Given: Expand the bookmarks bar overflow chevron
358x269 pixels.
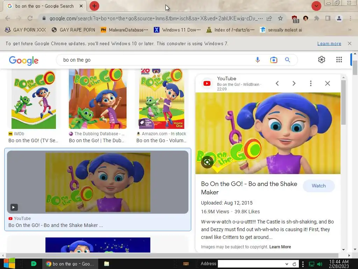Looking at the screenshot, I should pos(350,30).
